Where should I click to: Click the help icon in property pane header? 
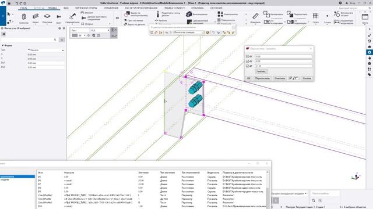click(59, 28)
